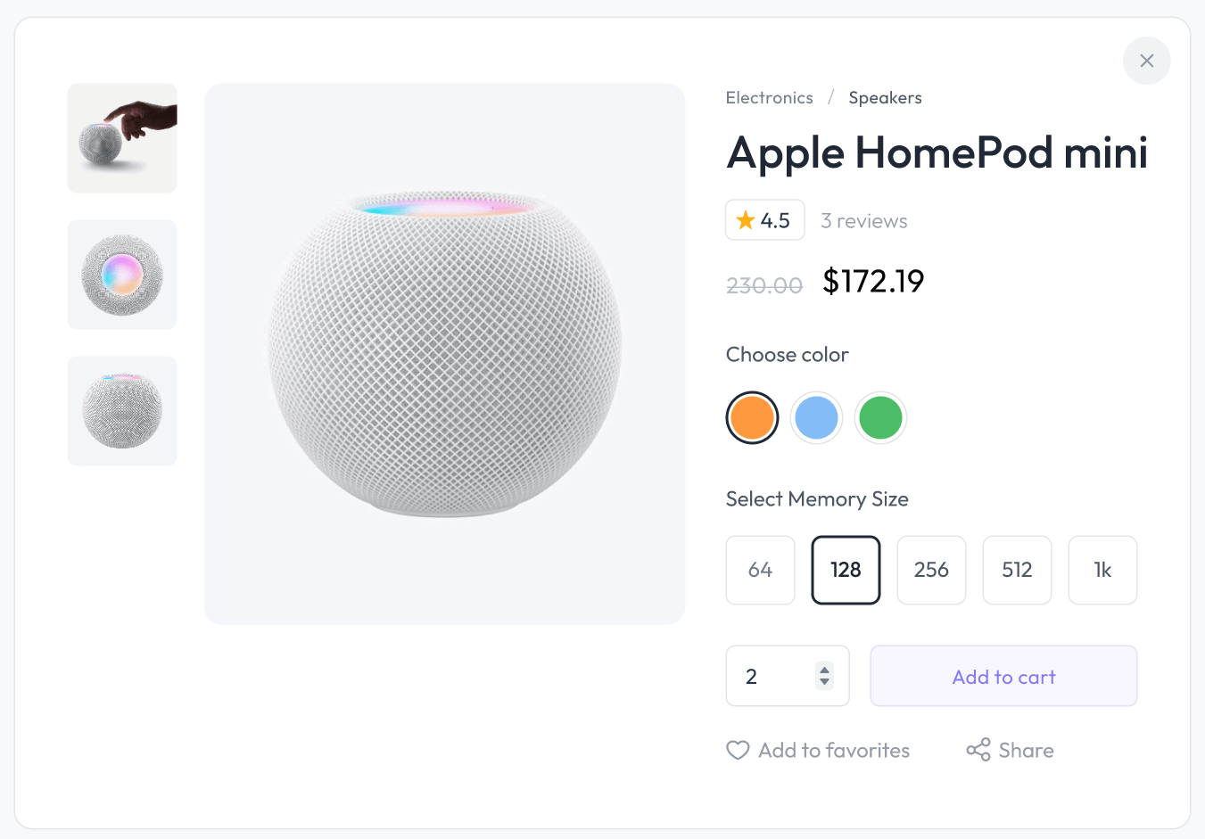Select the 1k memory size option
1205x839 pixels.
pyautogui.click(x=1102, y=570)
